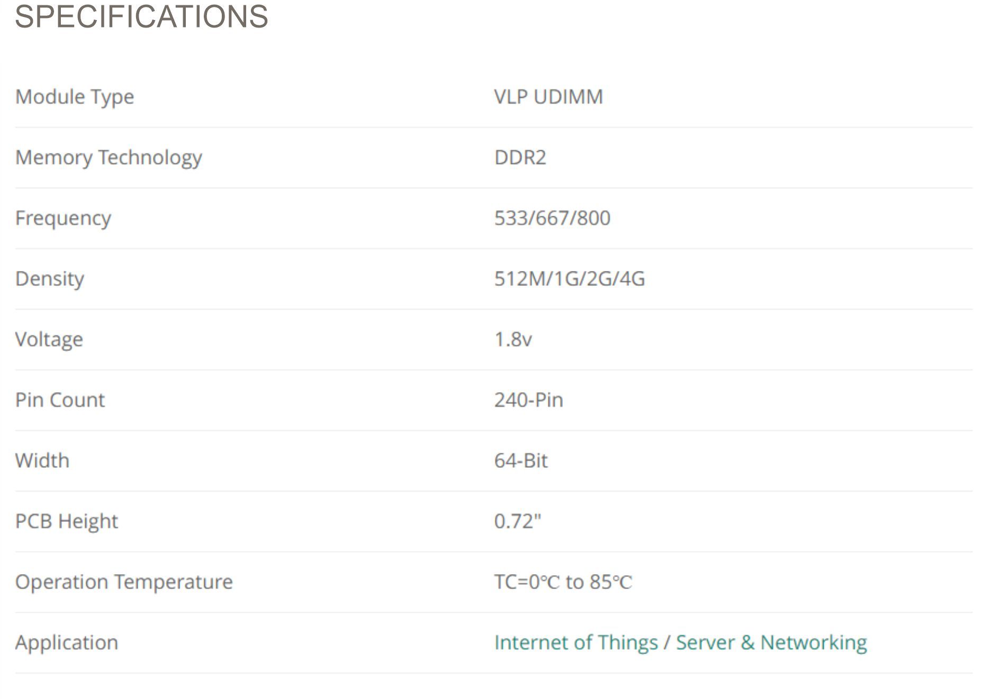This screenshot has height=699, width=1001.
Task: Select the Frequency row label
Action: coord(63,219)
